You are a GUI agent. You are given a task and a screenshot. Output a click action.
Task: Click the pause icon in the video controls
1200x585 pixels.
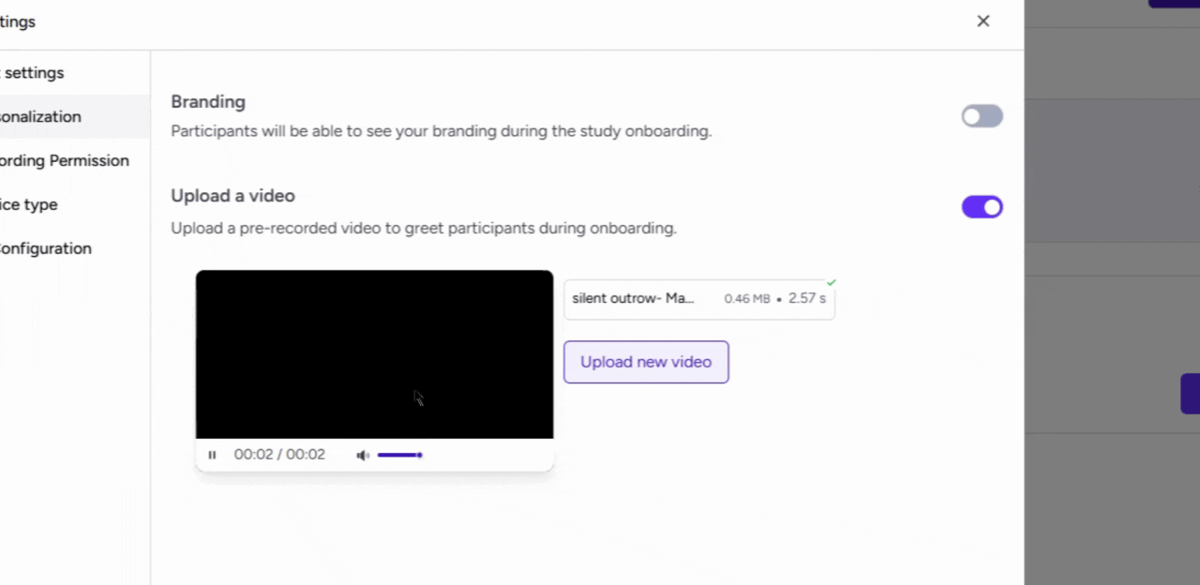[x=212, y=455]
